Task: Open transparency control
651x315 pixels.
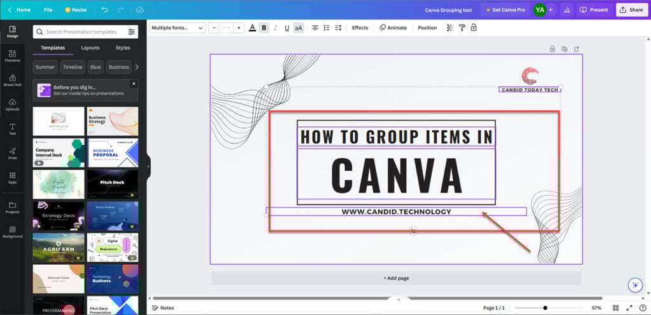Action: [x=451, y=28]
